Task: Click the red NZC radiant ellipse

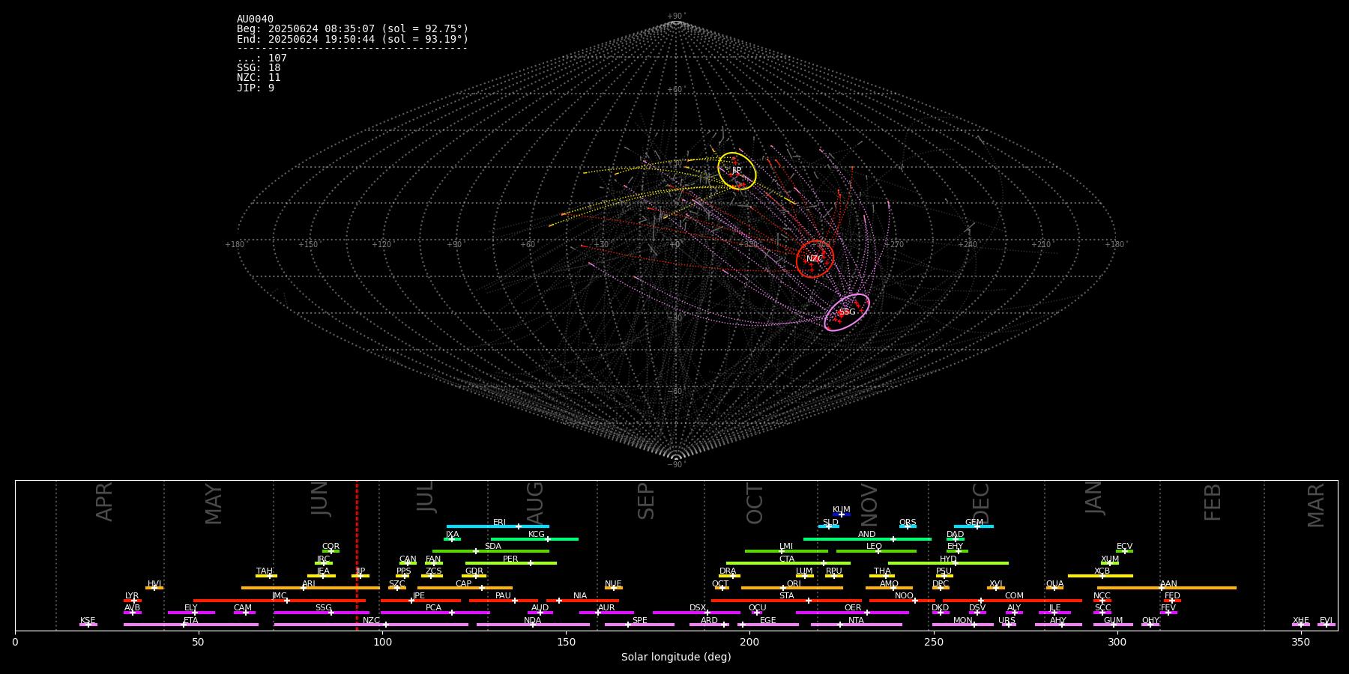Action: (815, 259)
